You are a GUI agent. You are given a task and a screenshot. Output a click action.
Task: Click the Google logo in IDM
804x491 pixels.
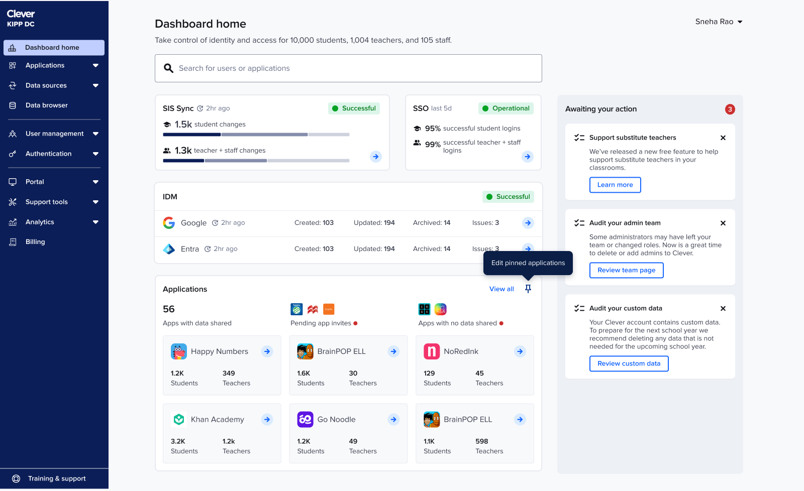169,223
